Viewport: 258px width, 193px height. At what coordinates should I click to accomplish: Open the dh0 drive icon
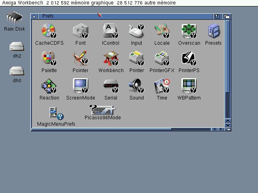[17, 71]
